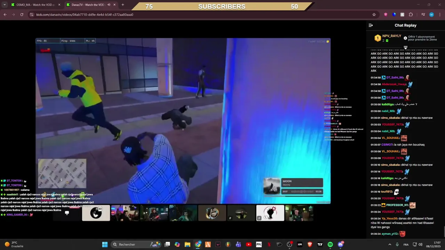Screen dimensions: 445x250
Task: Open Brave browser from the taskbar
Action: coord(310,244)
